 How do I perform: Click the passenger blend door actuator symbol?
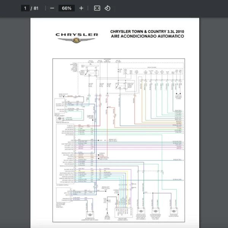click(156, 211)
